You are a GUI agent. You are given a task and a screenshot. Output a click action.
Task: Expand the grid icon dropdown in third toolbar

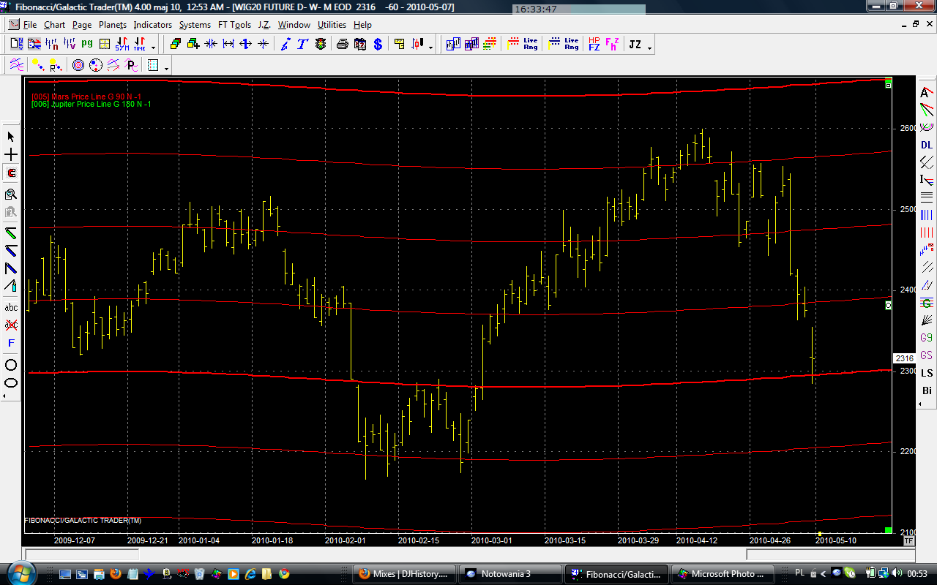pyautogui.click(x=167, y=68)
